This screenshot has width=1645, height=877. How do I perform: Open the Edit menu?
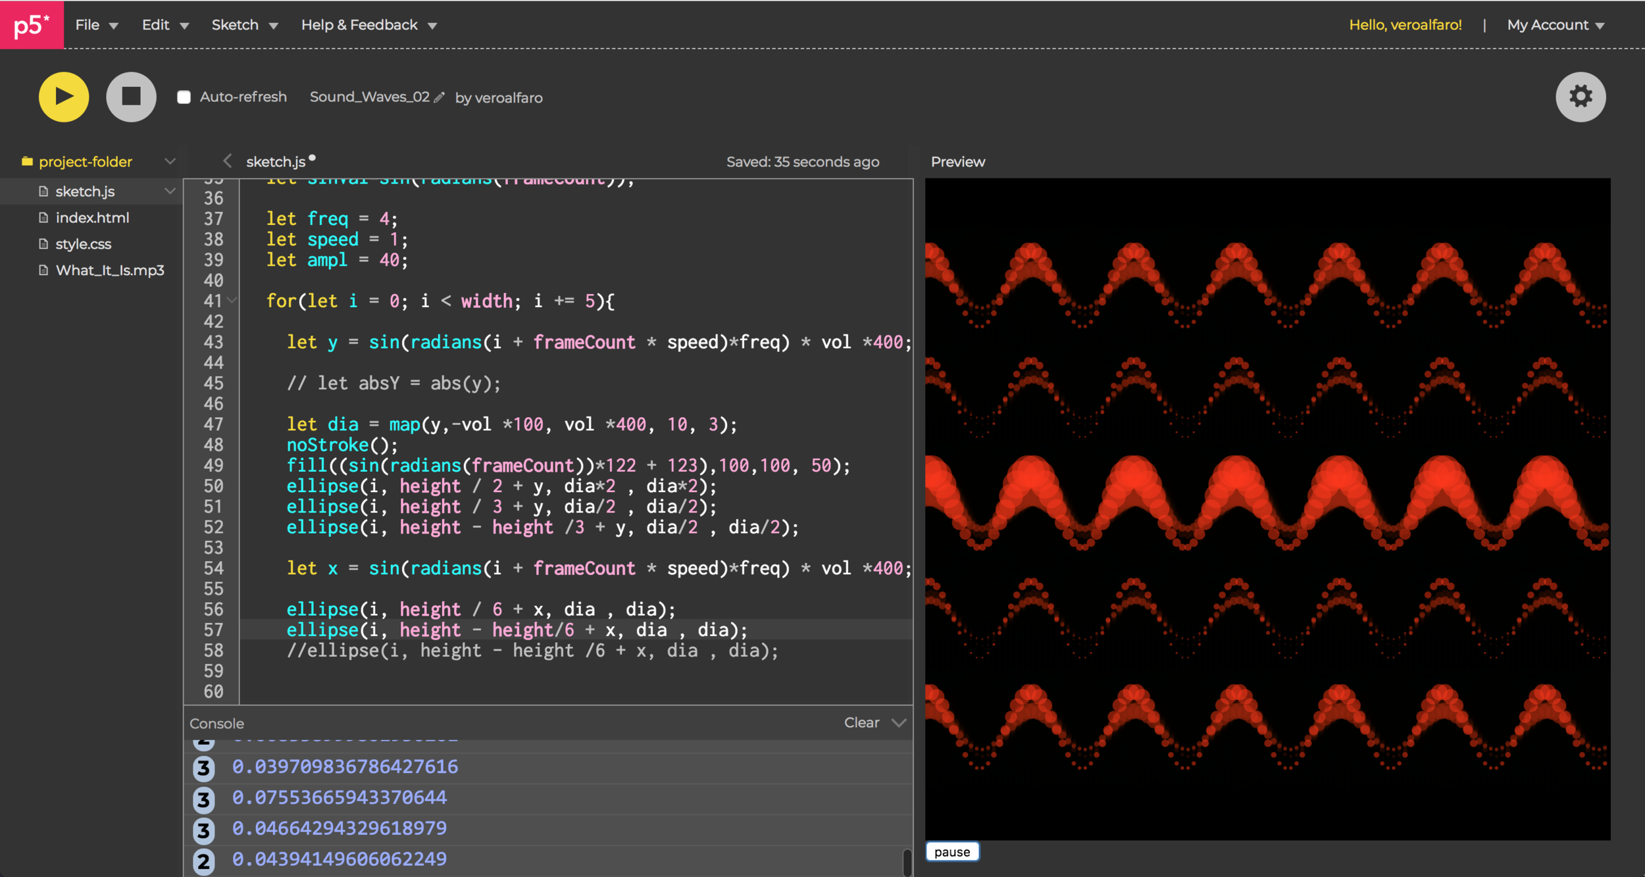tap(165, 25)
